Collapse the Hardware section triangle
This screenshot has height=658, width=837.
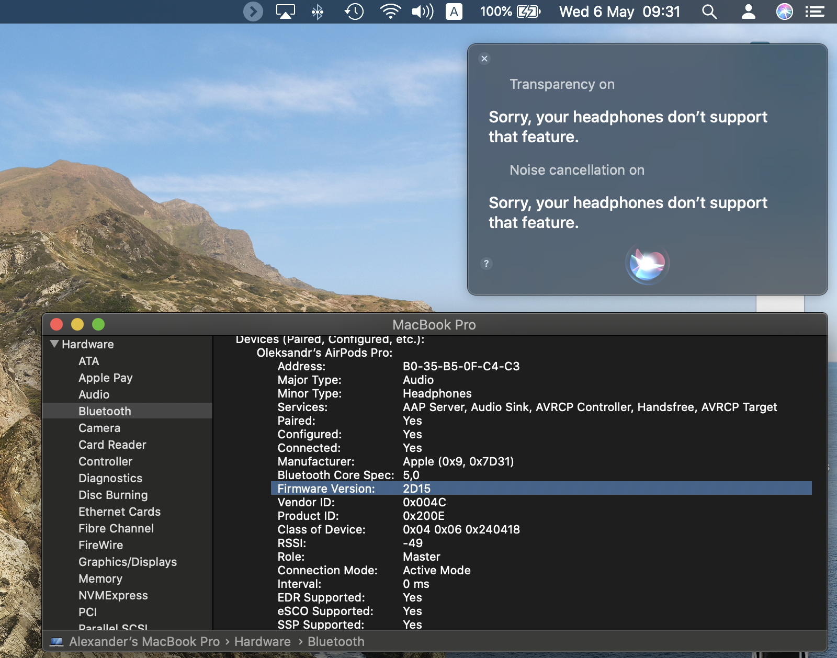[x=54, y=344]
